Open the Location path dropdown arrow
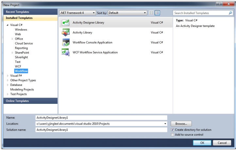236x150 pixels. point(165,124)
